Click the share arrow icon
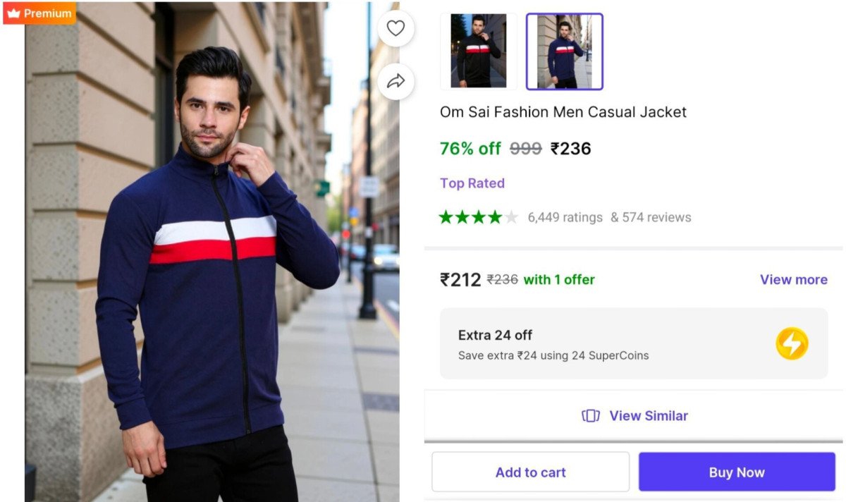This screenshot has height=502, width=846. [396, 81]
